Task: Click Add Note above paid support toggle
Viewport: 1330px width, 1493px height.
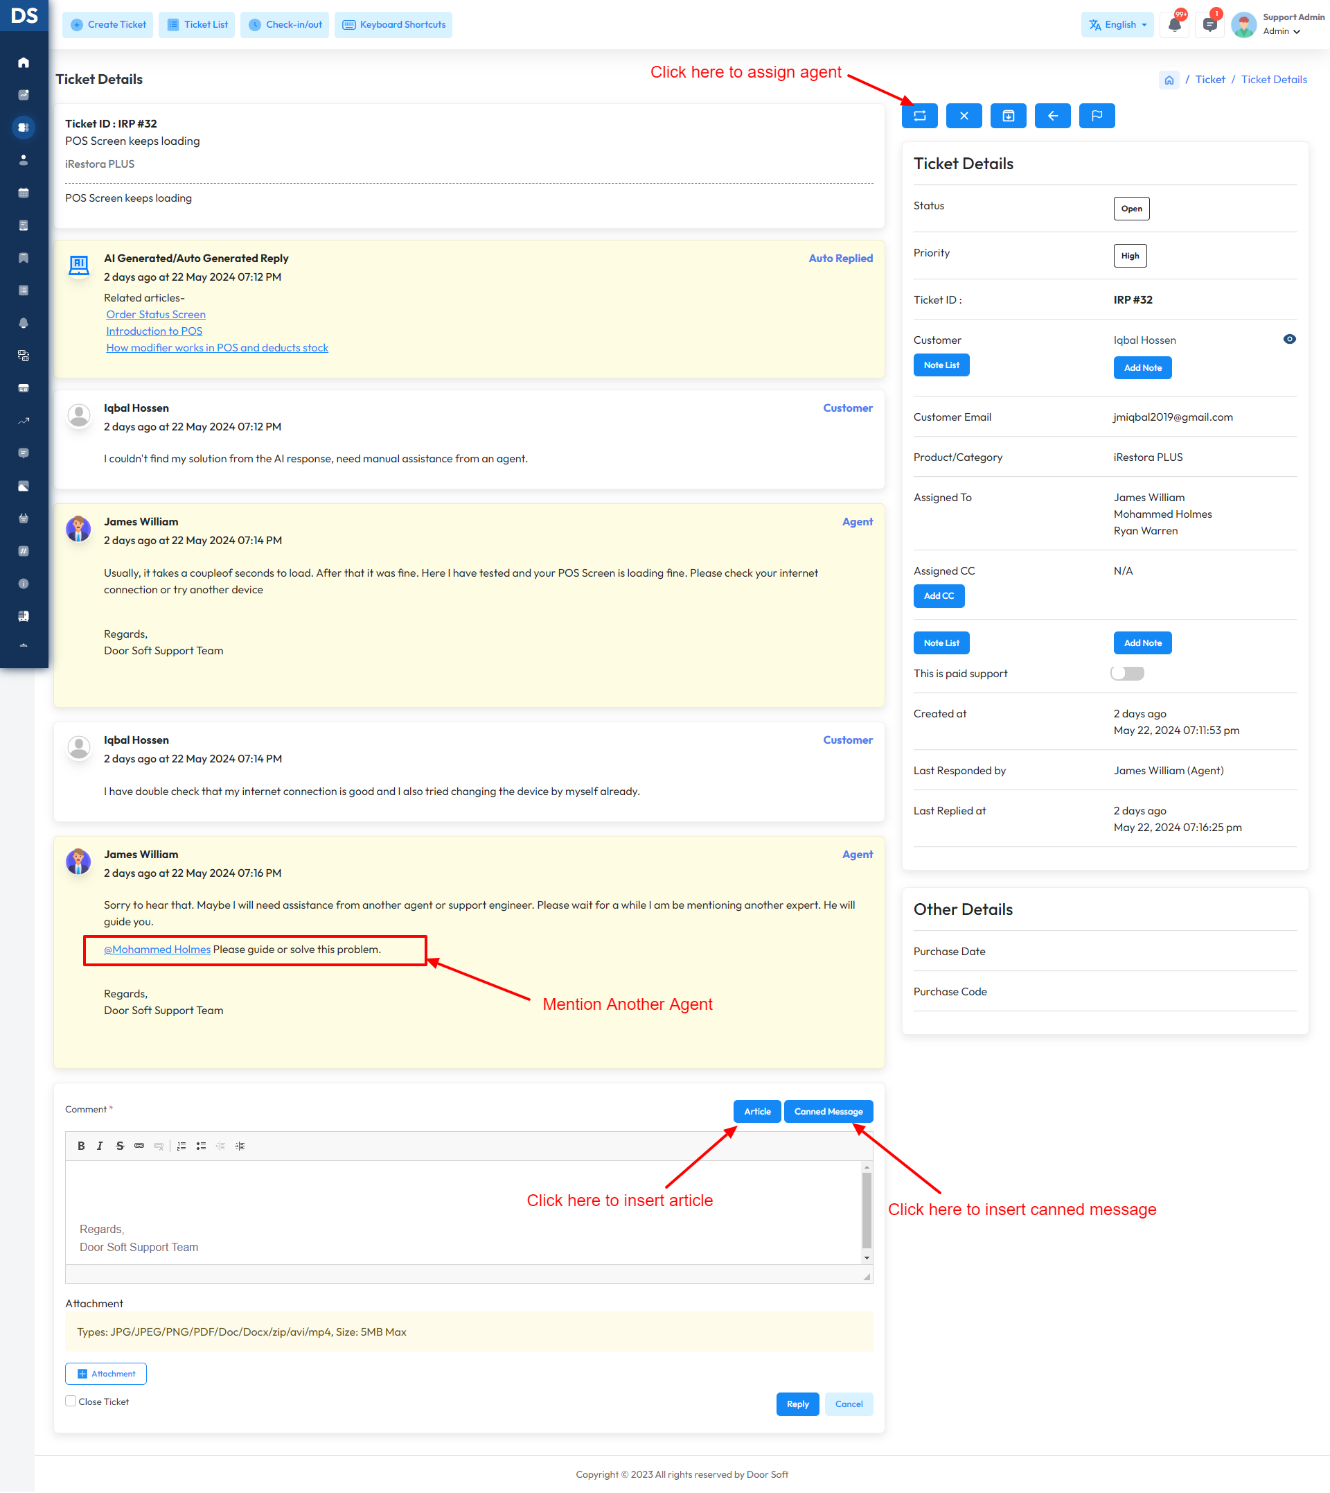Action: click(x=1143, y=643)
